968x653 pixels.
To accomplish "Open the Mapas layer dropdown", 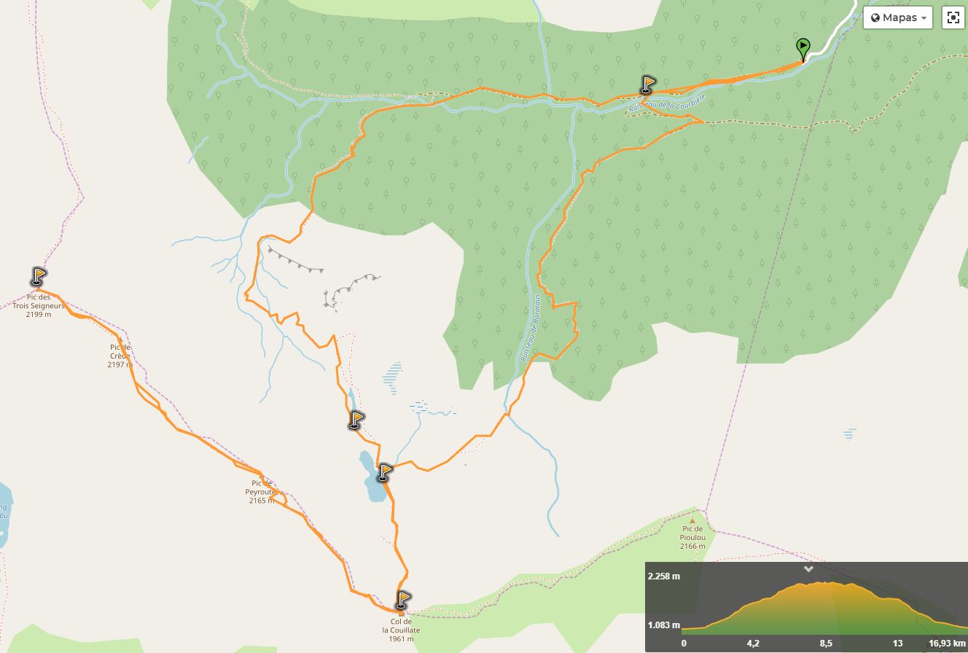I will [x=898, y=17].
